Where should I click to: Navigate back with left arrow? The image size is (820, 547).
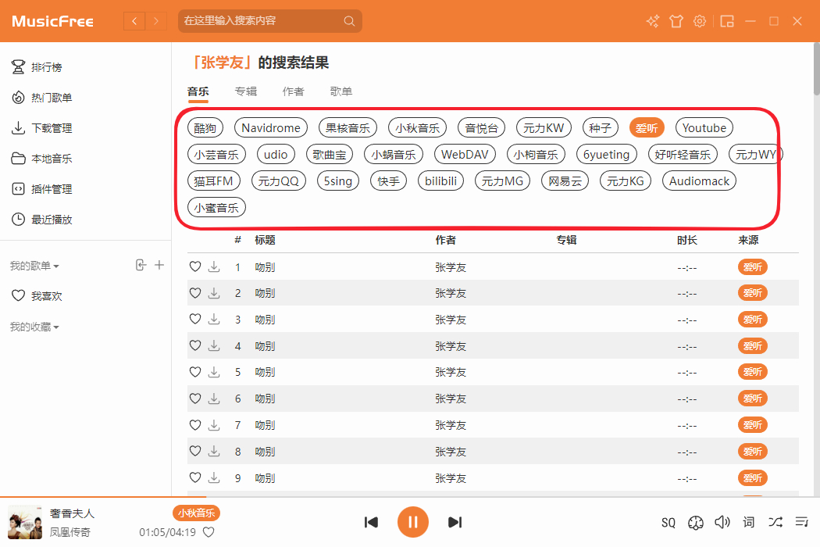tap(134, 21)
